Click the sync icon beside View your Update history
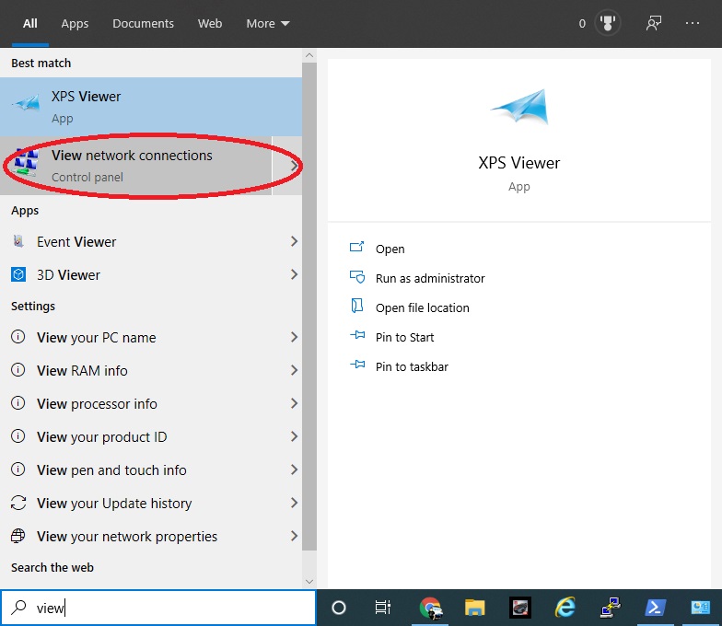722x626 pixels. tap(18, 503)
